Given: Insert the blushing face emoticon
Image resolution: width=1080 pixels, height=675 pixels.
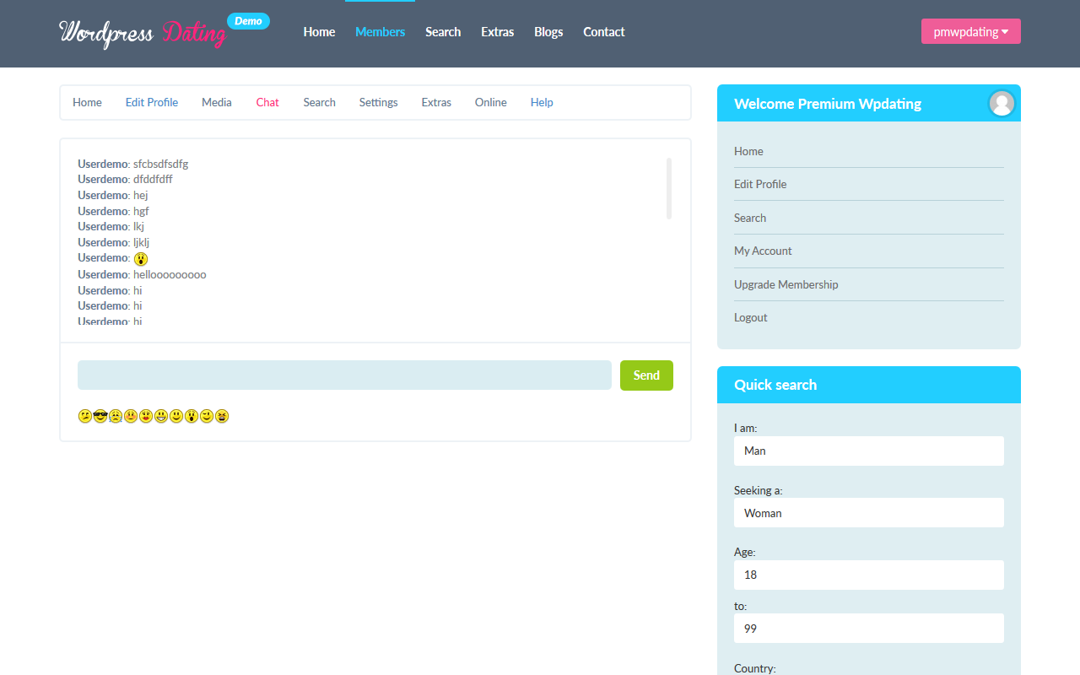Looking at the screenshot, I should [x=131, y=416].
